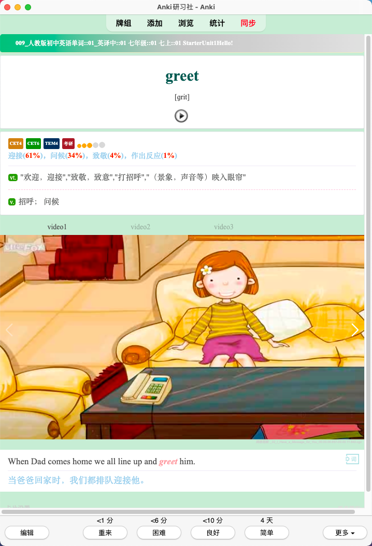Screen dimensions: 372x546
Task: Play the pronunciation audio for greet
Action: point(181,116)
